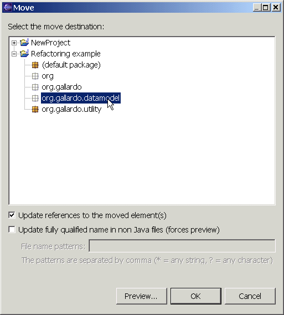Choose the (default package) entry
This screenshot has height=315, width=284.
point(71,65)
